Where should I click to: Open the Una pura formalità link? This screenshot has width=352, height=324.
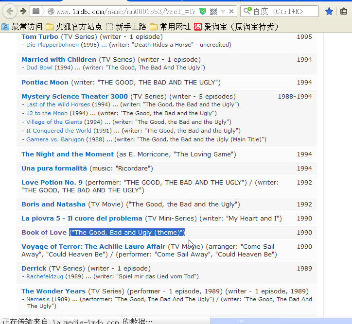click(x=54, y=169)
